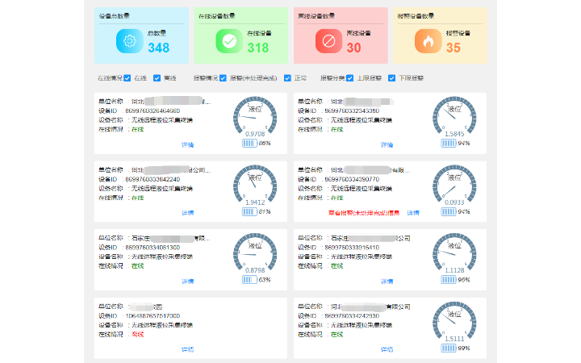Click the level gauge reading 0.0933
The width and height of the screenshot is (581, 363).
454,186
